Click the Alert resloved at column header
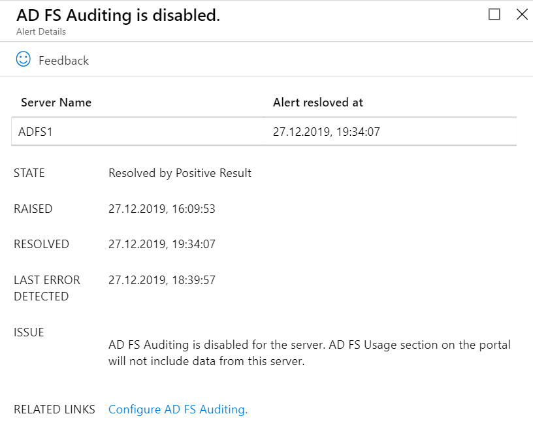Viewport: 533px width, 448px height. coord(318,103)
